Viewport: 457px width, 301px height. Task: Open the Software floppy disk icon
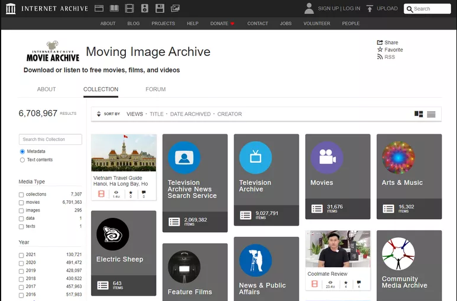(x=159, y=9)
